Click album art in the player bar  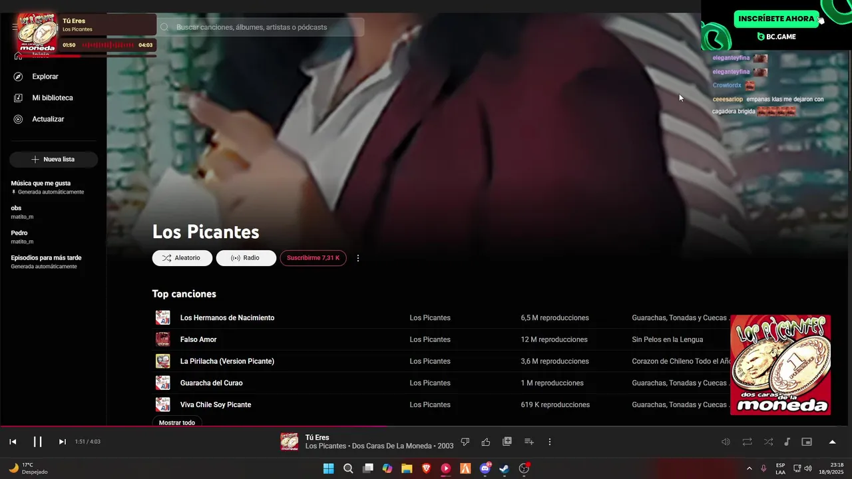289,442
